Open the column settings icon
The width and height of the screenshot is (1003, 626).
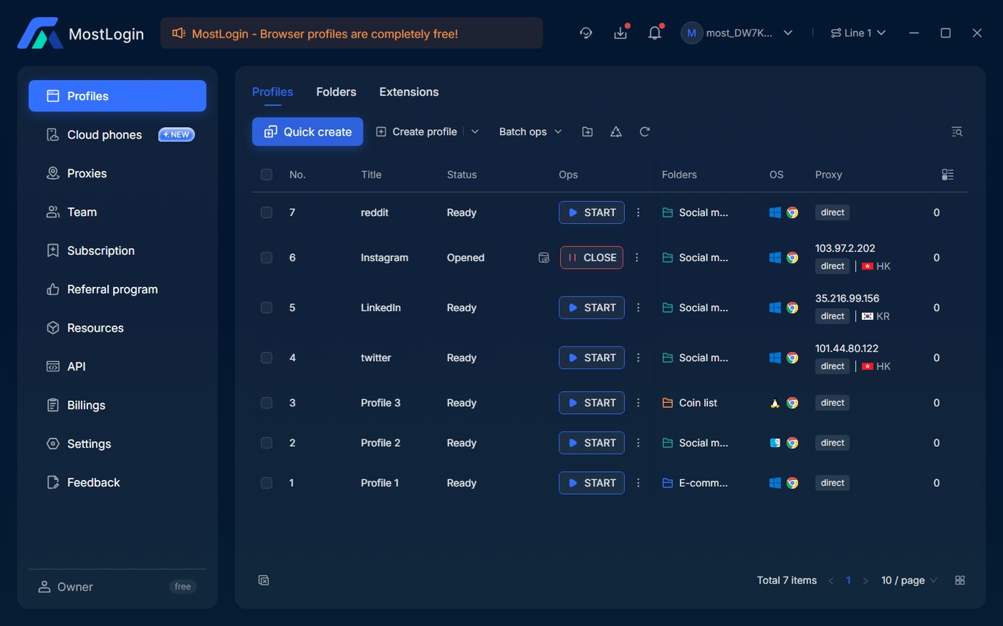point(948,175)
